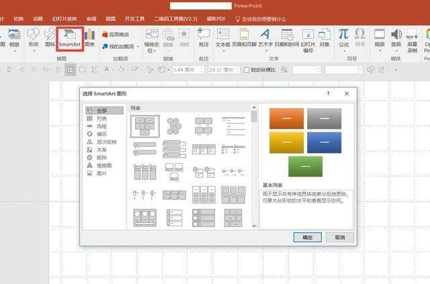The height and width of the screenshot is (284, 430).
Task: Open the 公式 dropdown arrow
Action: 344,51
